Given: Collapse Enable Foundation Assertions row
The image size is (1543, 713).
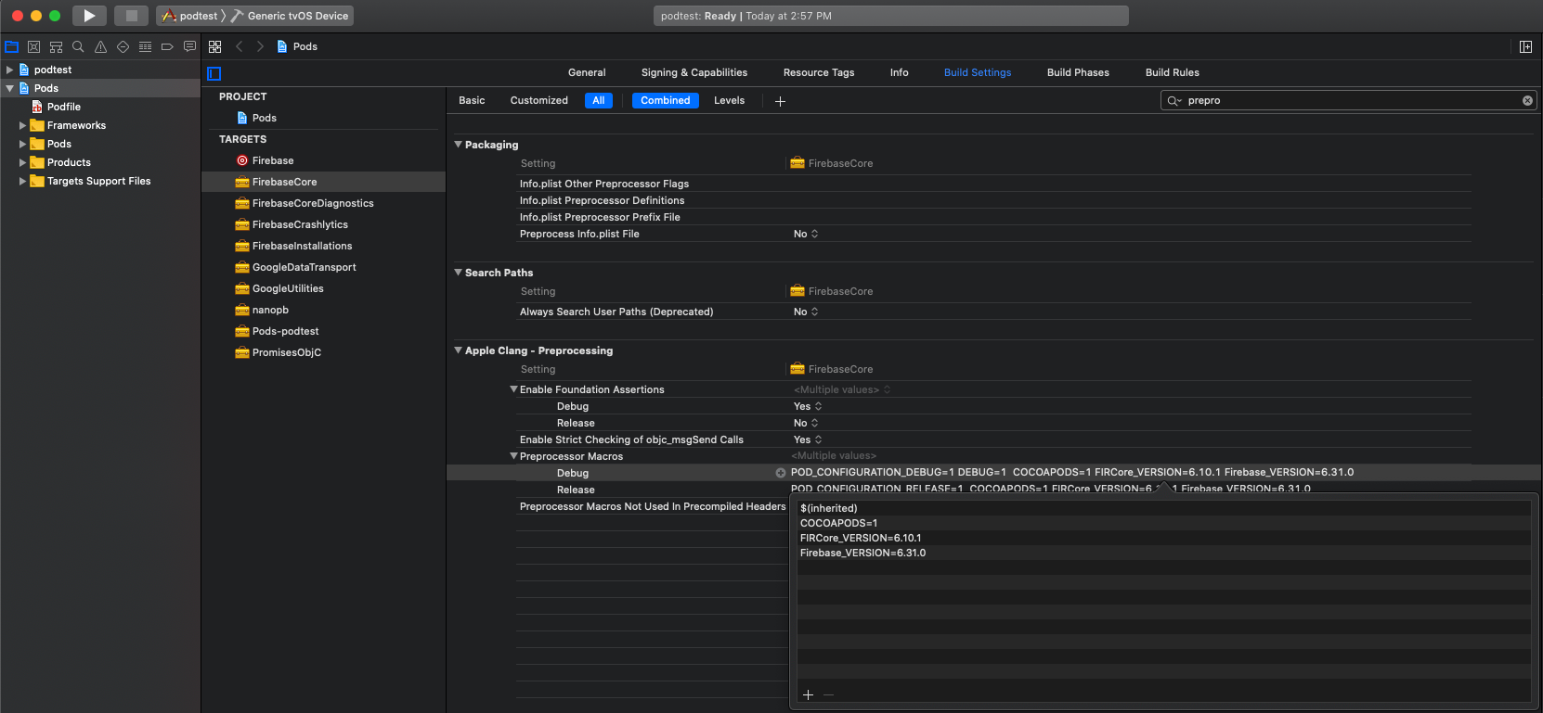Looking at the screenshot, I should point(513,389).
